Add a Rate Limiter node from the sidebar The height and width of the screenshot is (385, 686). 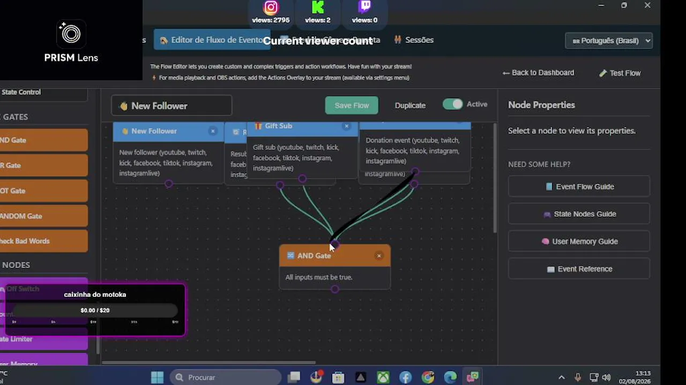point(44,339)
